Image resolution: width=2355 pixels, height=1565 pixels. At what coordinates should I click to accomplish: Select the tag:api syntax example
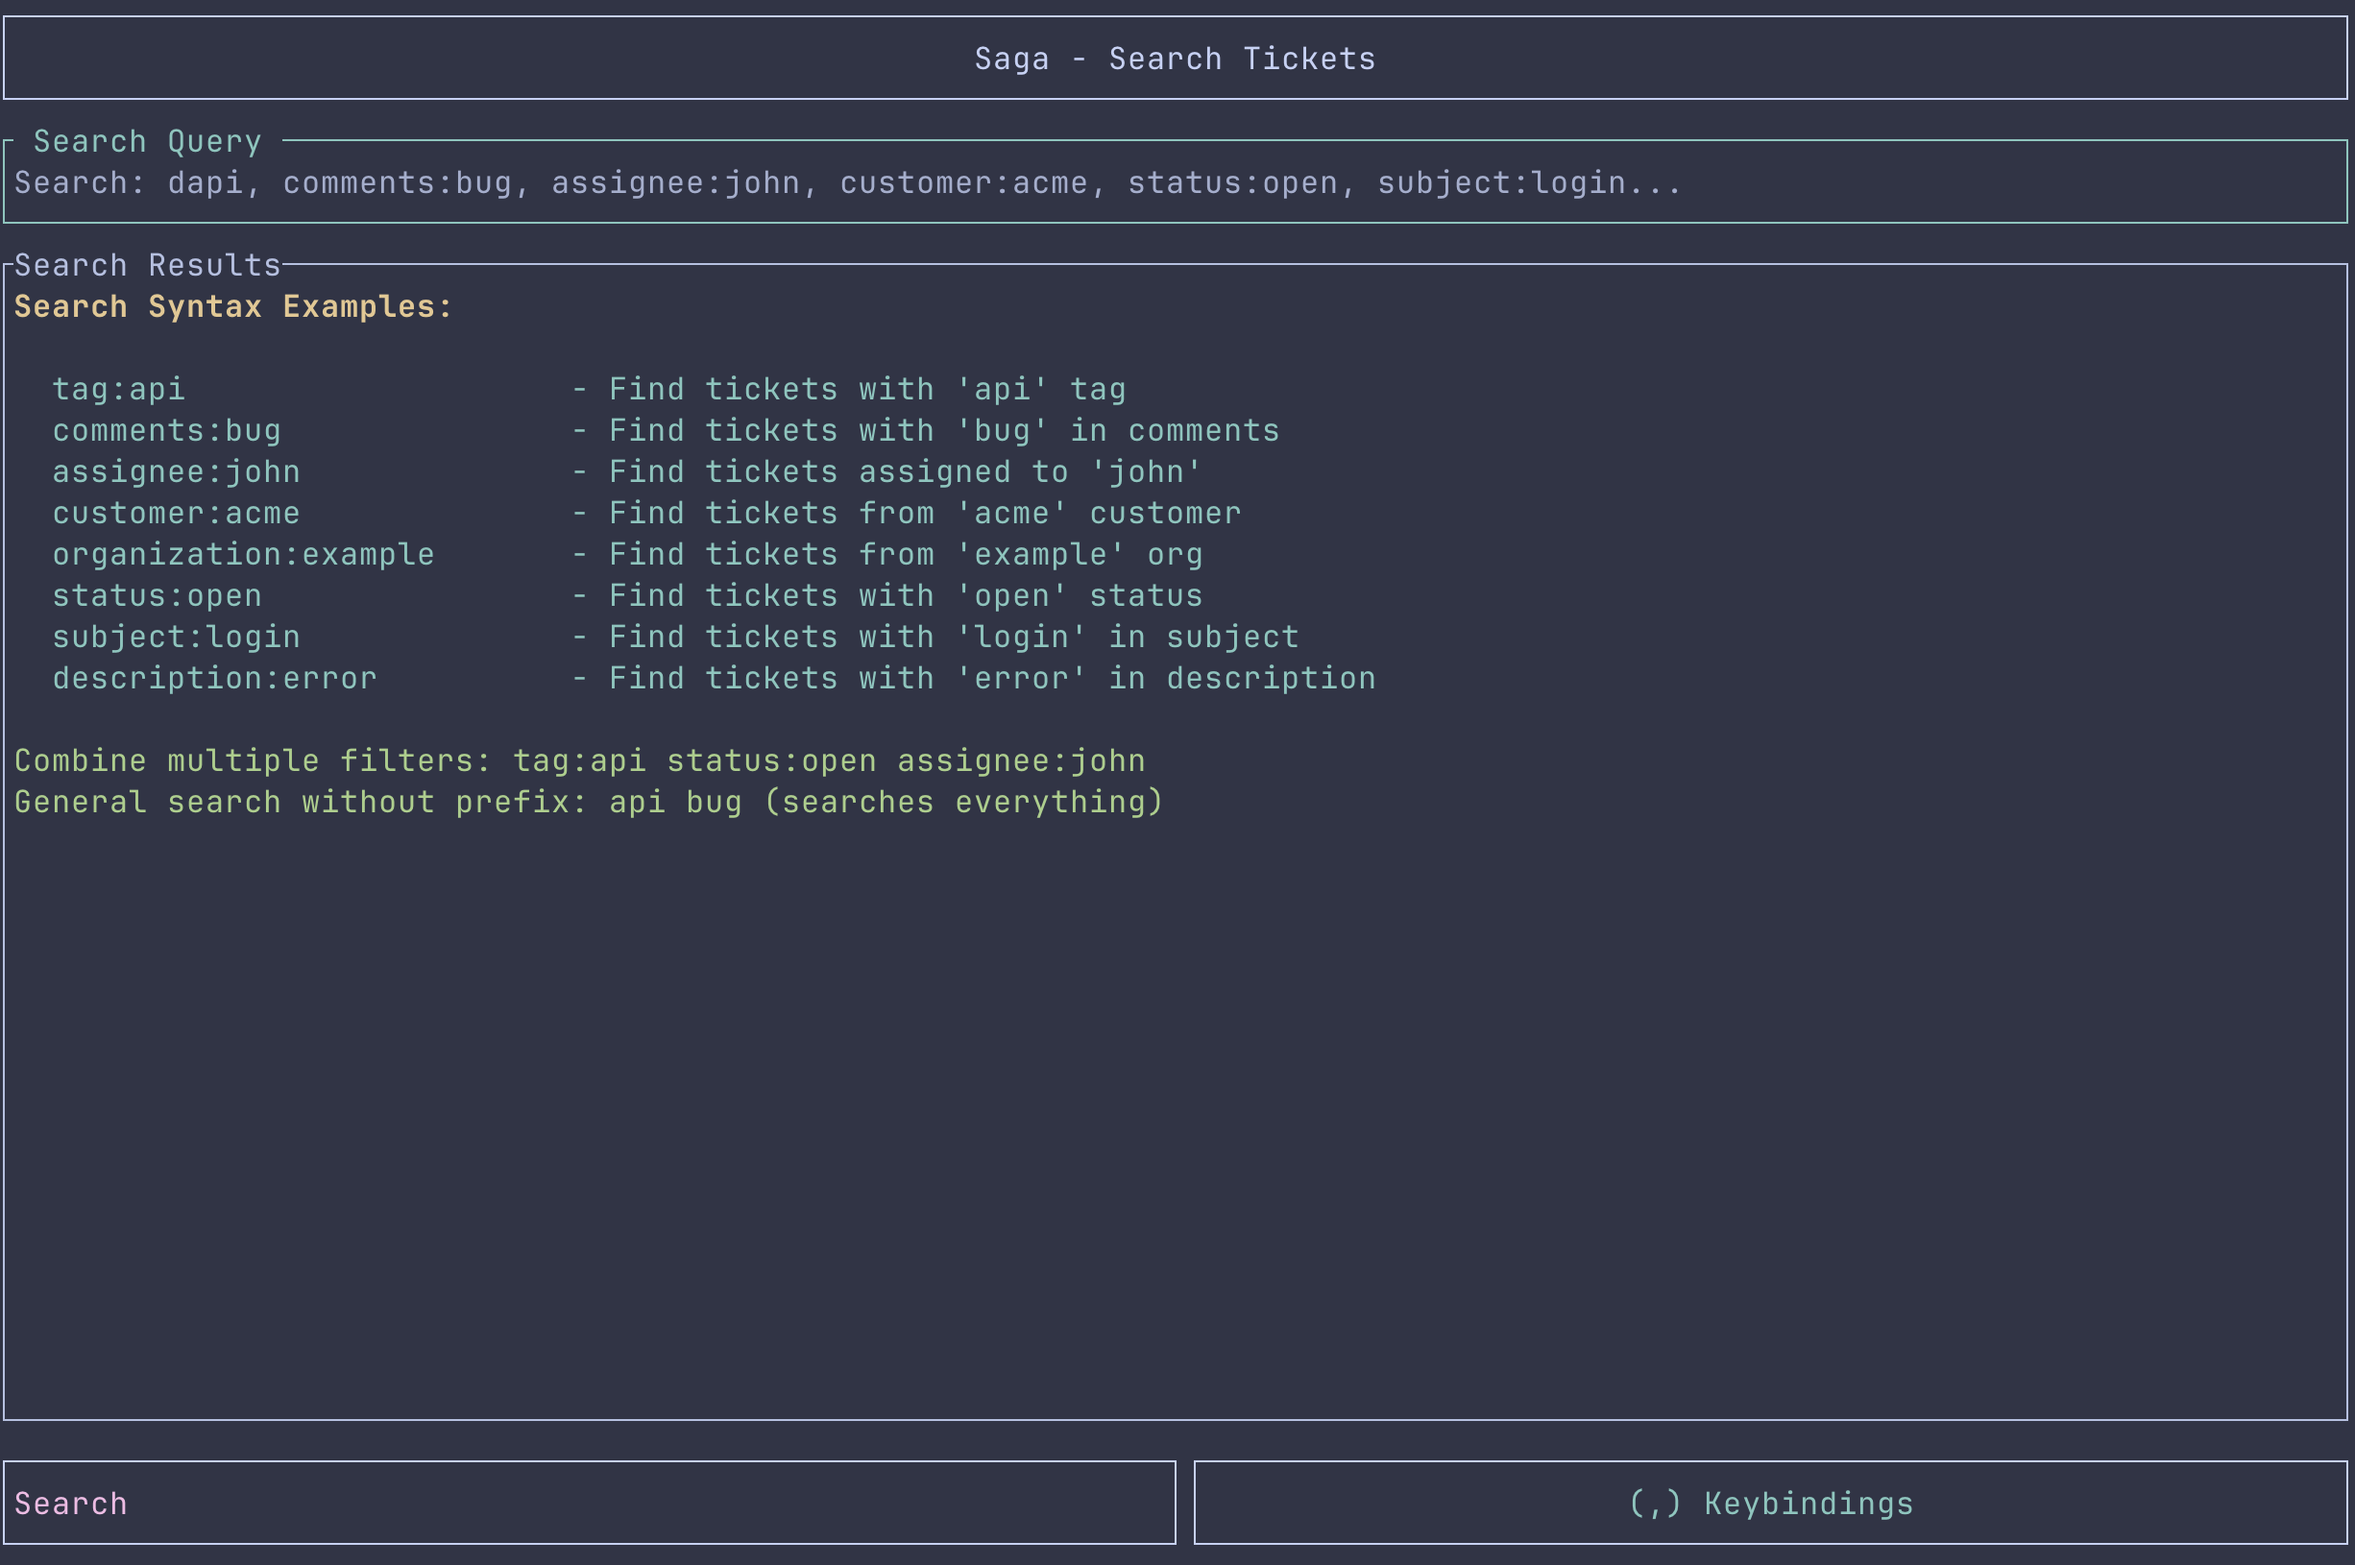pos(119,388)
